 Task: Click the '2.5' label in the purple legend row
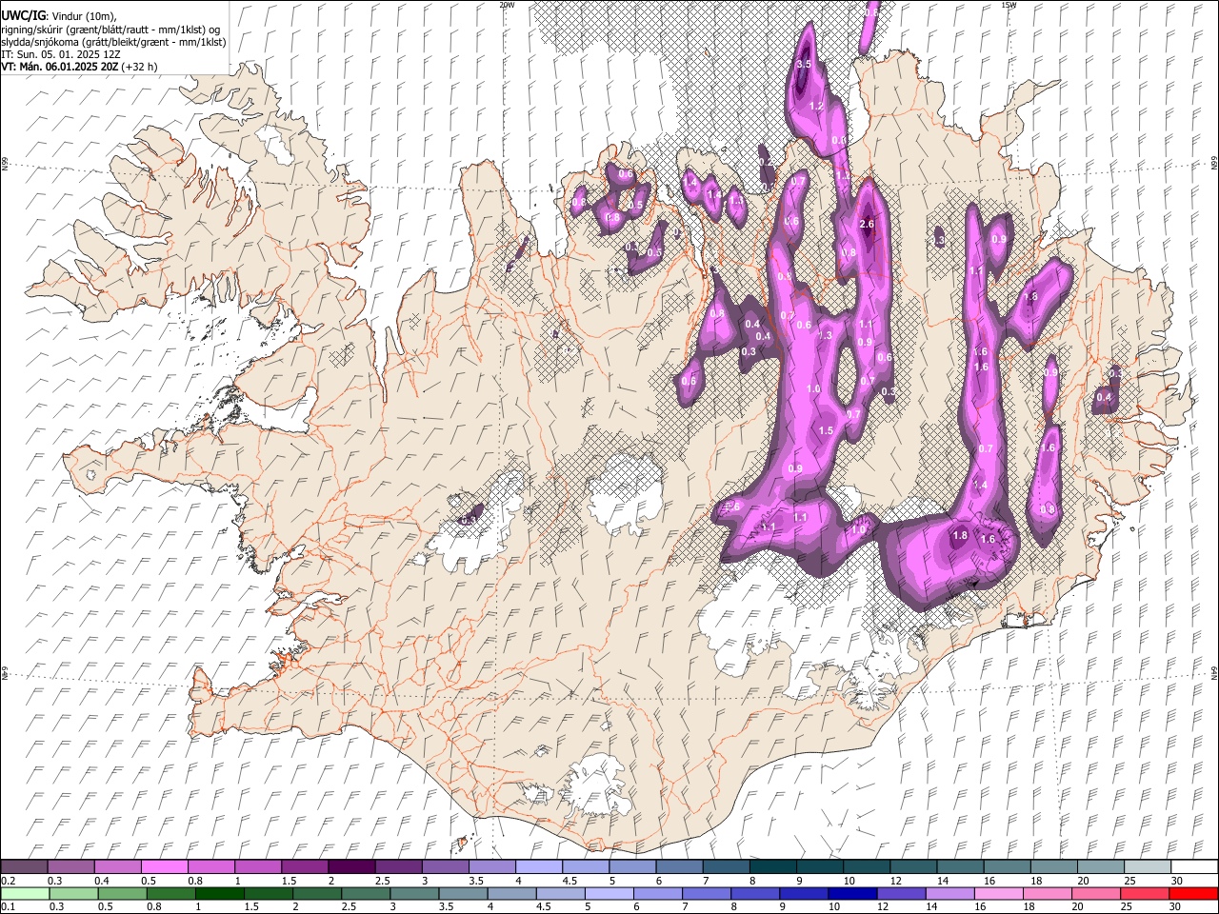point(383,881)
